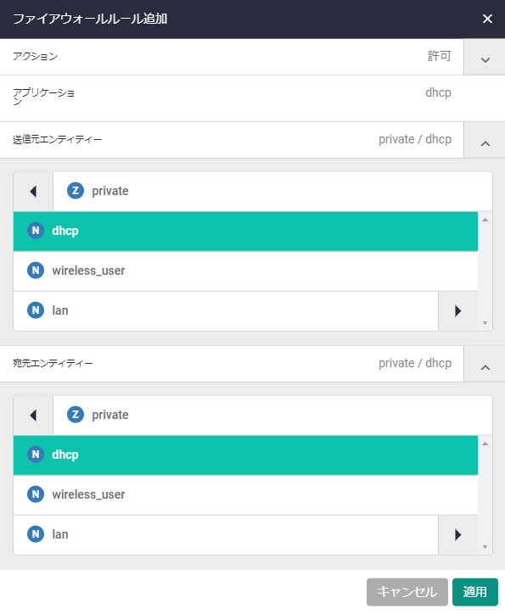Image resolution: width=505 pixels, height=614 pixels.
Task: Close the ファイアウォールルール追加 dialog
Action: [x=487, y=19]
